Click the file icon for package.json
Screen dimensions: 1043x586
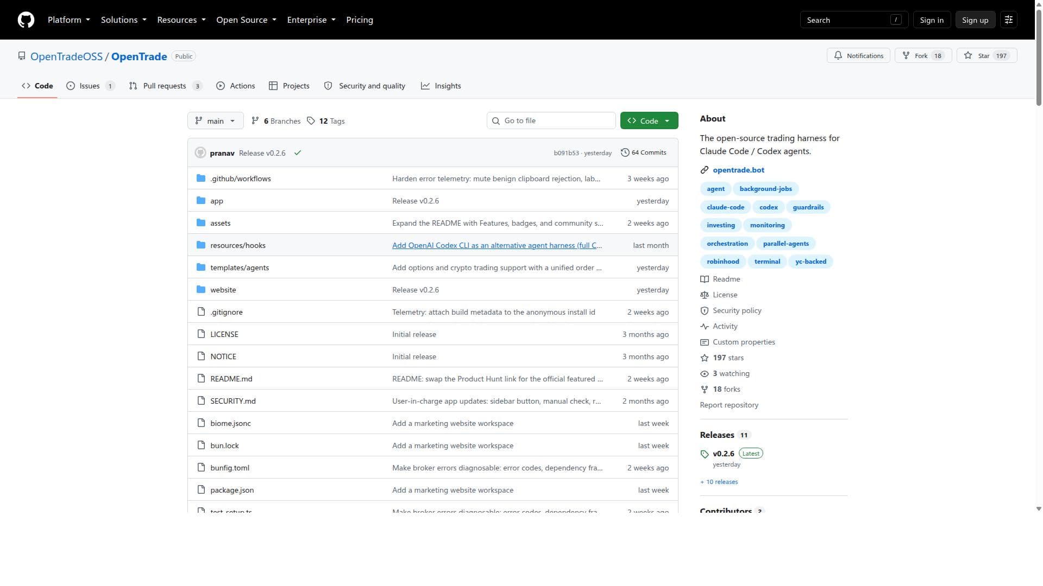pyautogui.click(x=201, y=490)
